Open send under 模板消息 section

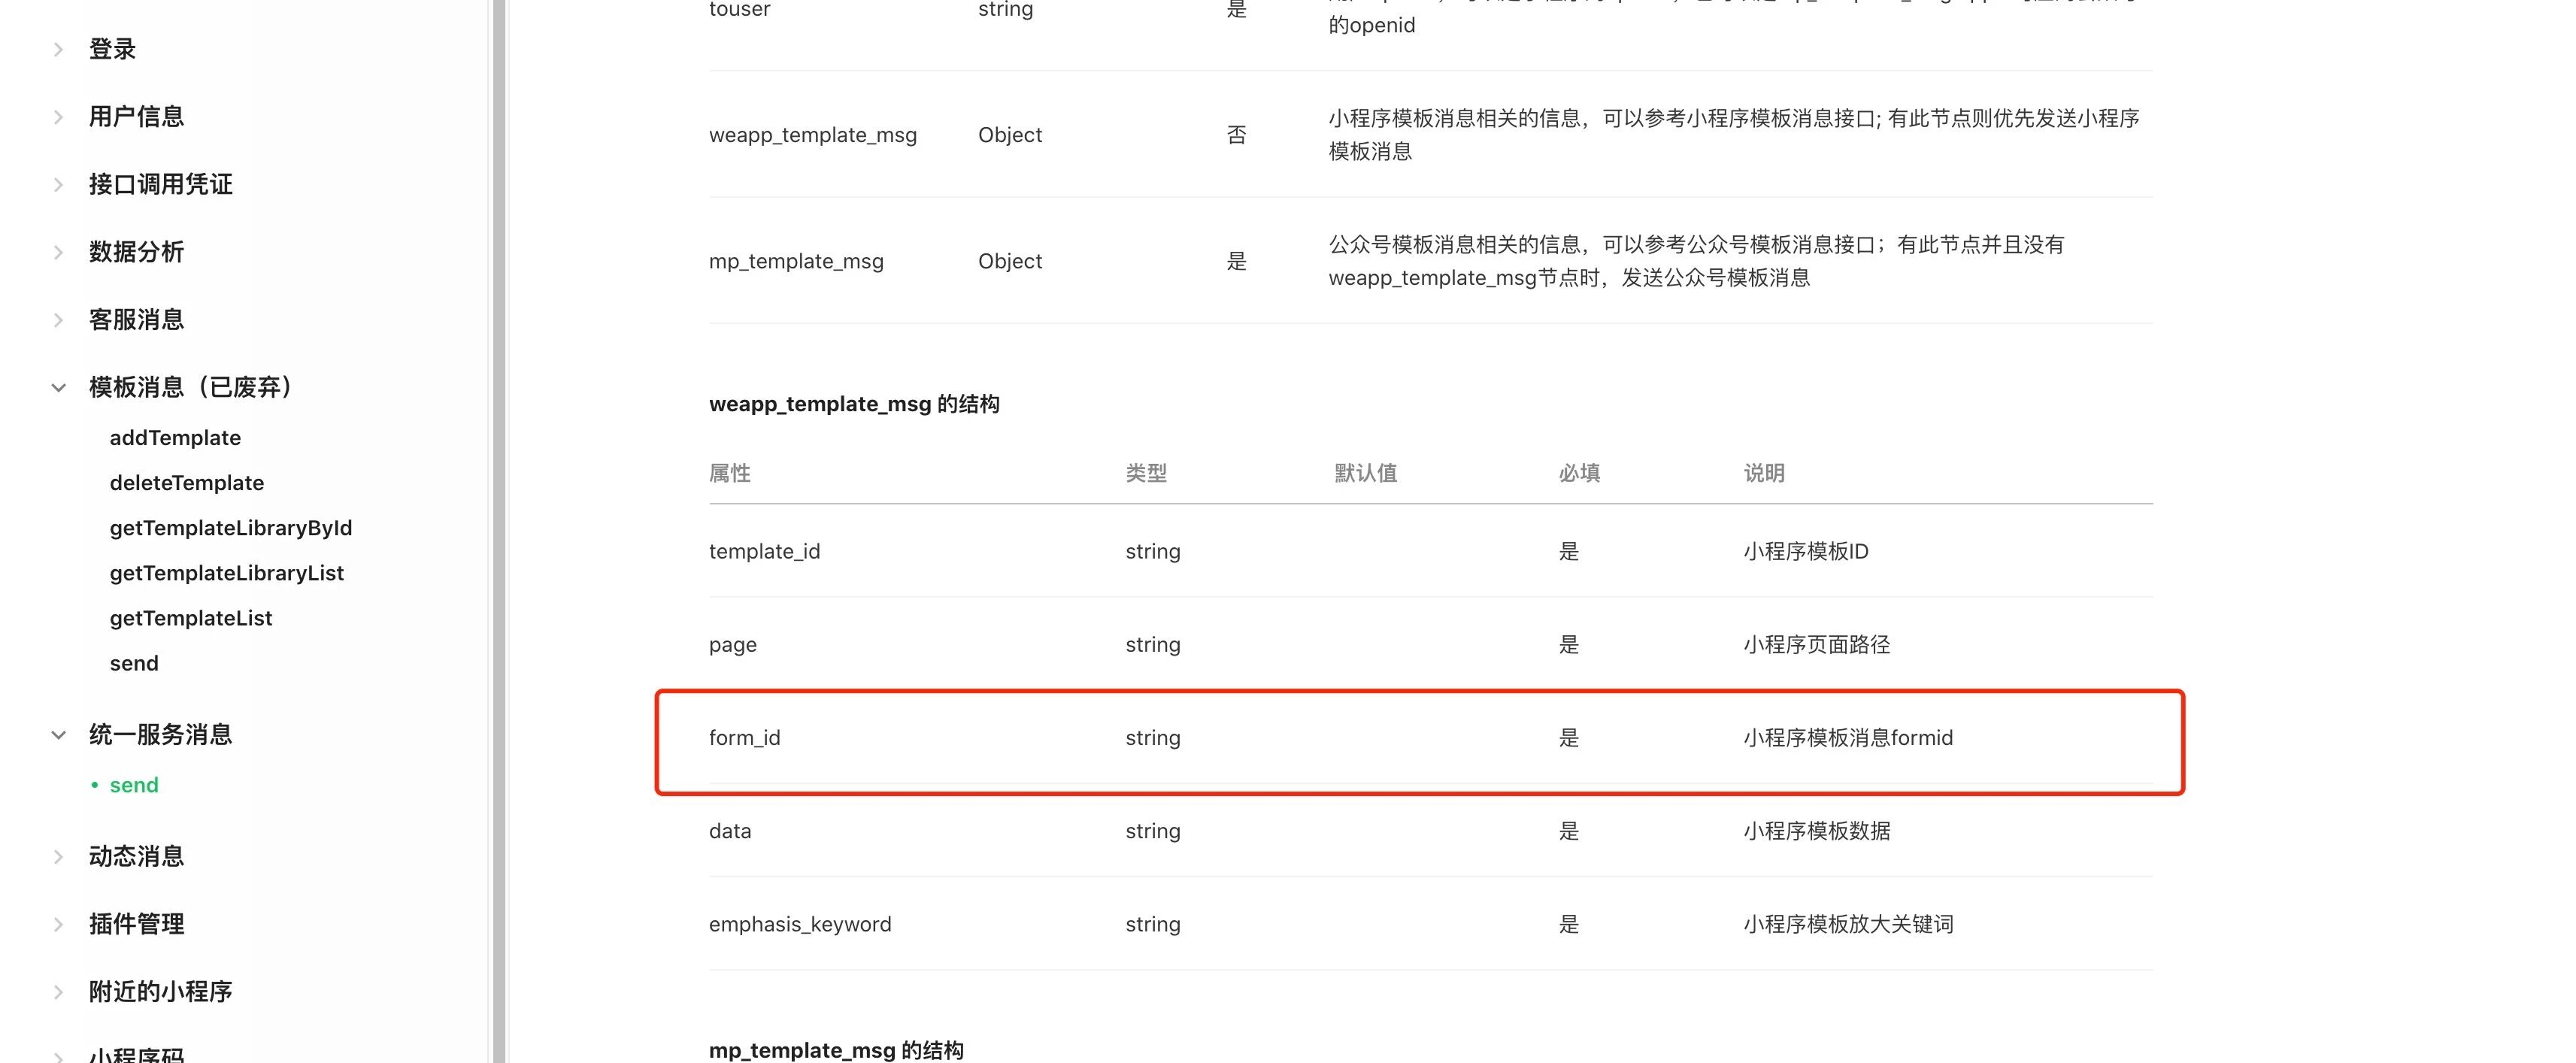click(134, 663)
